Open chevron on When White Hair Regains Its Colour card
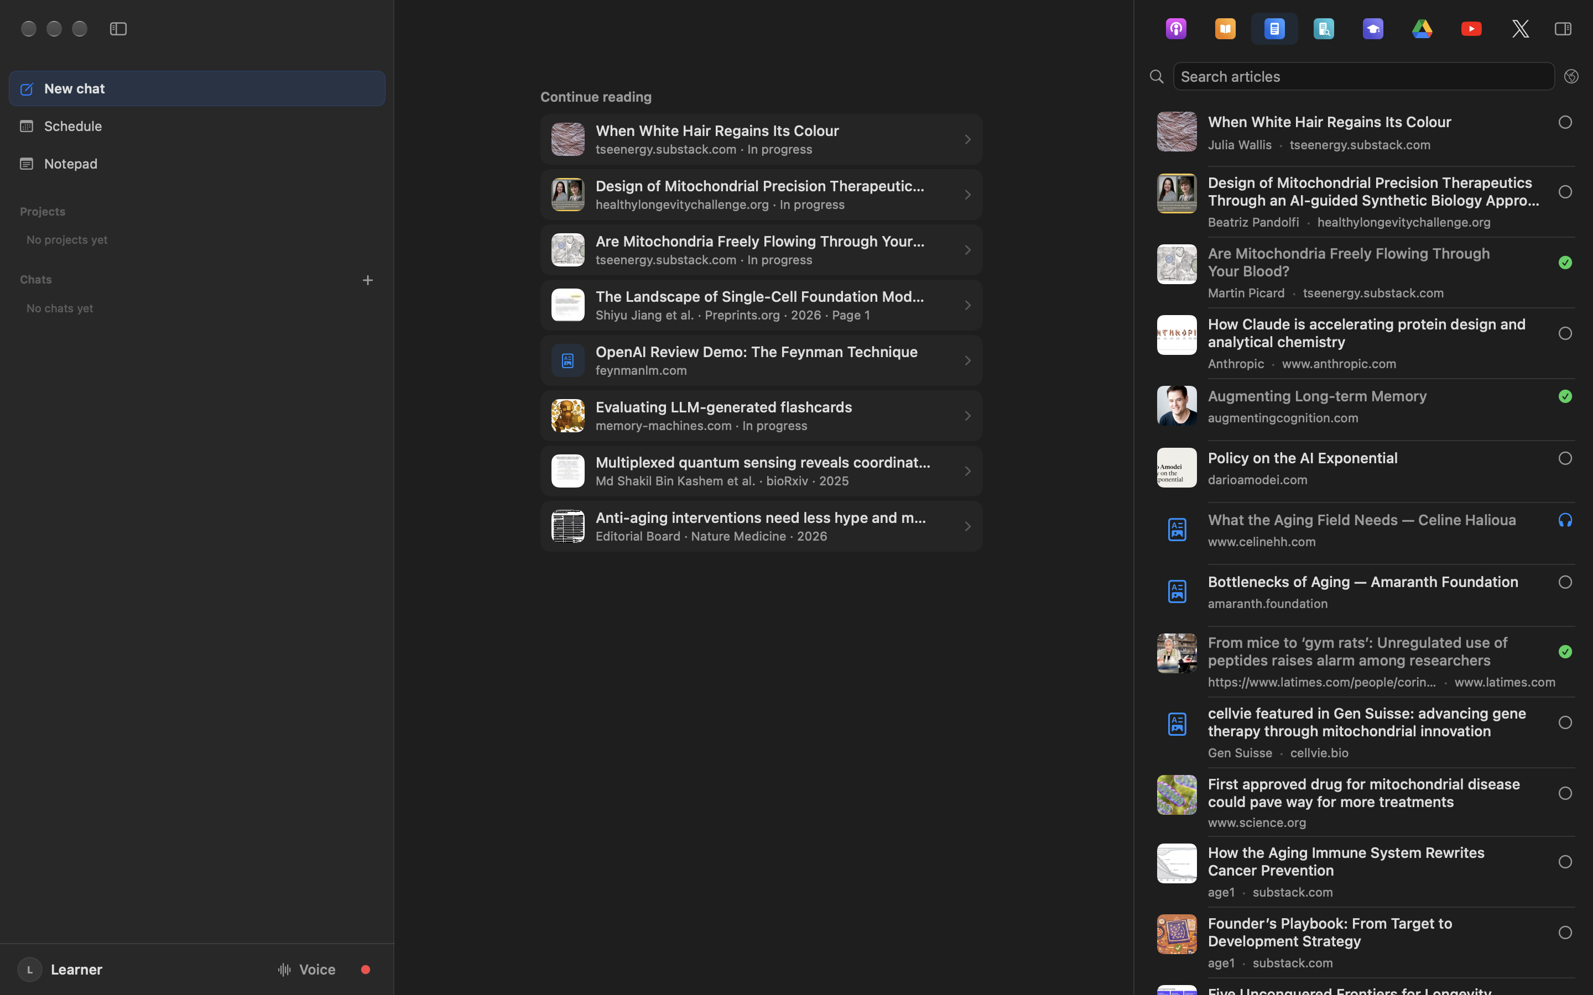The width and height of the screenshot is (1593, 995). pos(967,139)
